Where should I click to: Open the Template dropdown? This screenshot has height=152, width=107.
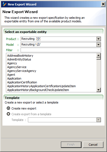[x=99, y=120]
